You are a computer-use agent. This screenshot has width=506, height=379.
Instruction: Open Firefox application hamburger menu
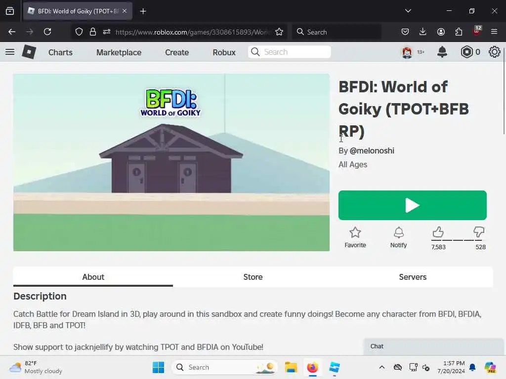tap(494, 32)
